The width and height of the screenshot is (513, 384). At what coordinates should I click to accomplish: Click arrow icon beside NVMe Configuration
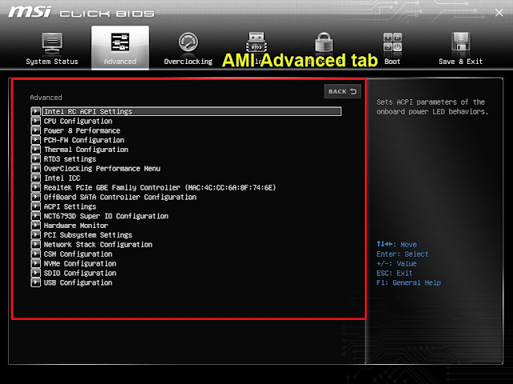pos(35,263)
